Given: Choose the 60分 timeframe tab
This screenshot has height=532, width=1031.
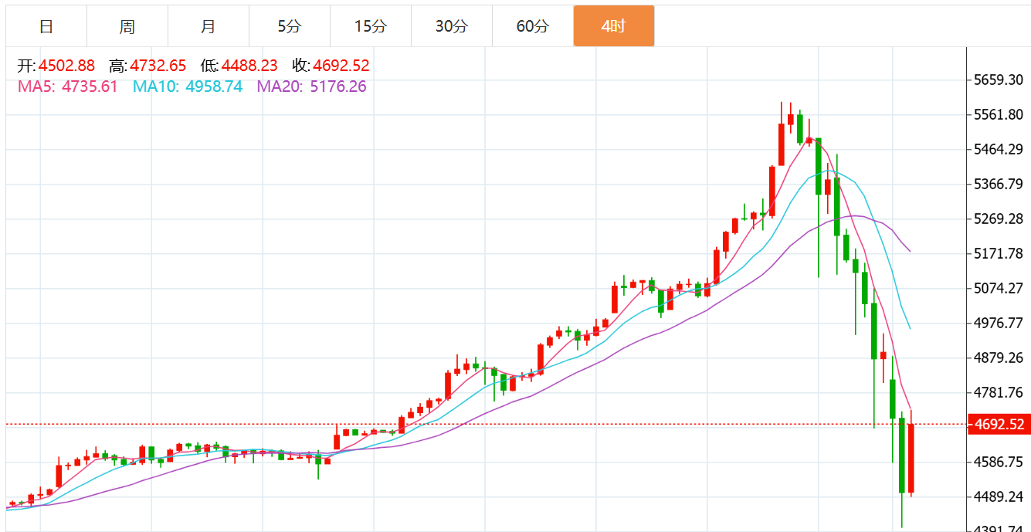Looking at the screenshot, I should point(533,26).
